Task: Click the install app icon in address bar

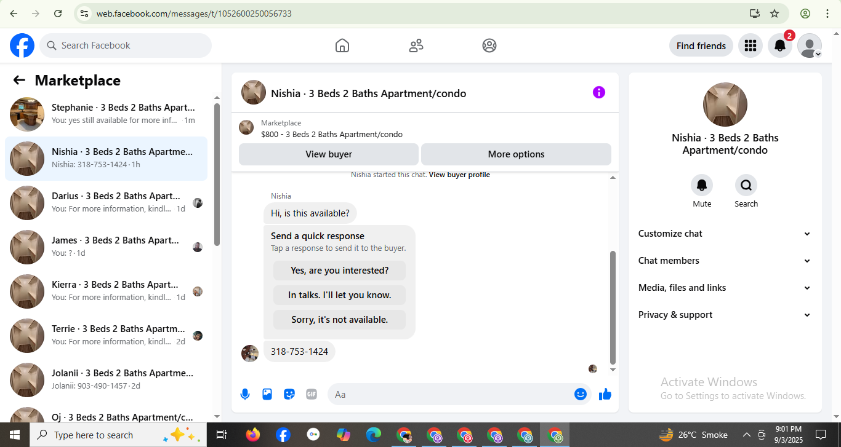Action: point(755,14)
